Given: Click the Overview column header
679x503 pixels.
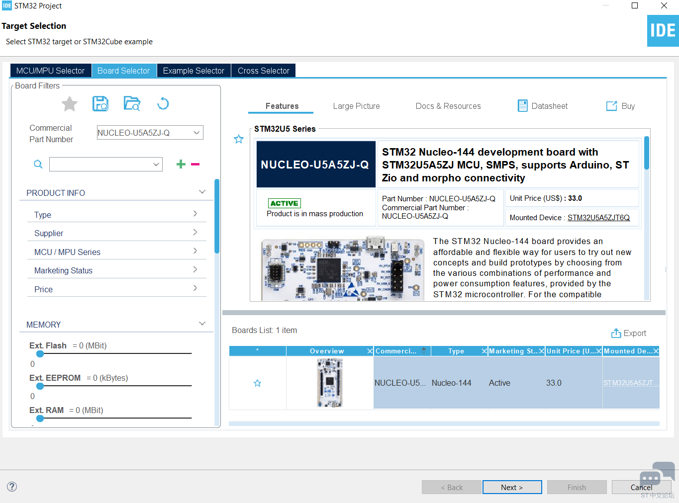Looking at the screenshot, I should point(327,351).
